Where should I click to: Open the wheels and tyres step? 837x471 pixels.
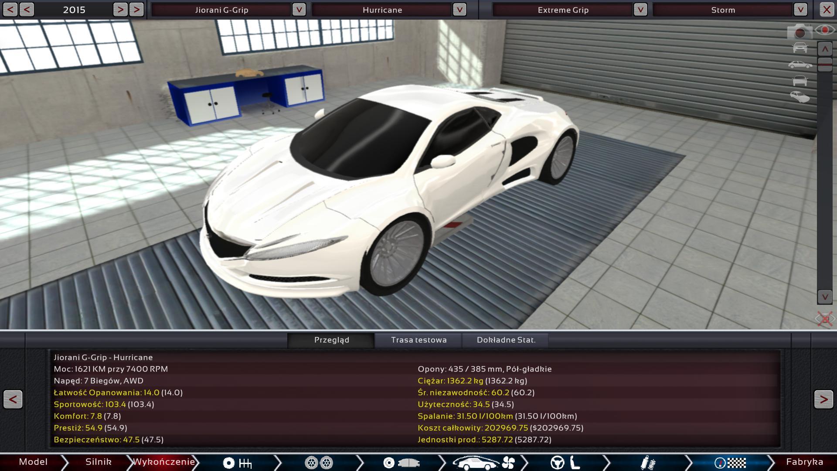pyautogui.click(x=319, y=462)
